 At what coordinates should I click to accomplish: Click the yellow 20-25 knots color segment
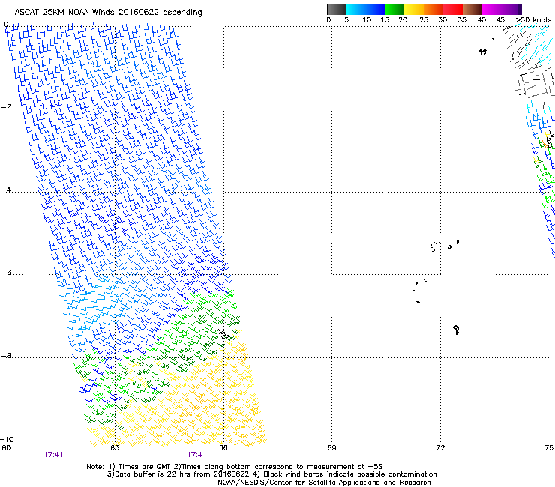pos(414,9)
